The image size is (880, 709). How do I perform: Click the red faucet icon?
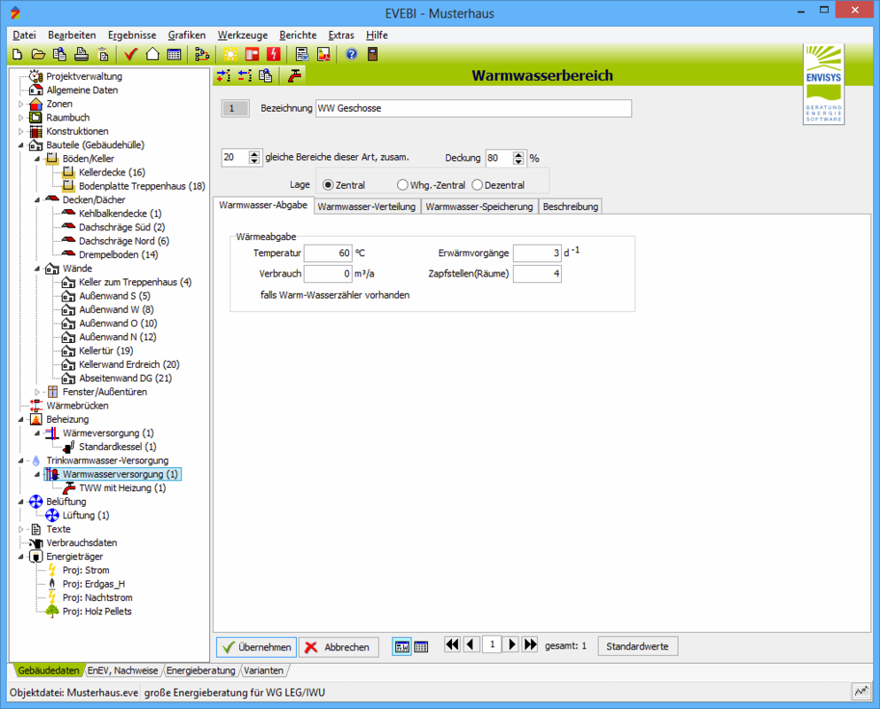pyautogui.click(x=294, y=76)
